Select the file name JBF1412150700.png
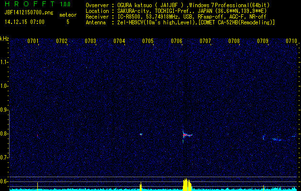This screenshot has width=301, height=191. pos(29,13)
